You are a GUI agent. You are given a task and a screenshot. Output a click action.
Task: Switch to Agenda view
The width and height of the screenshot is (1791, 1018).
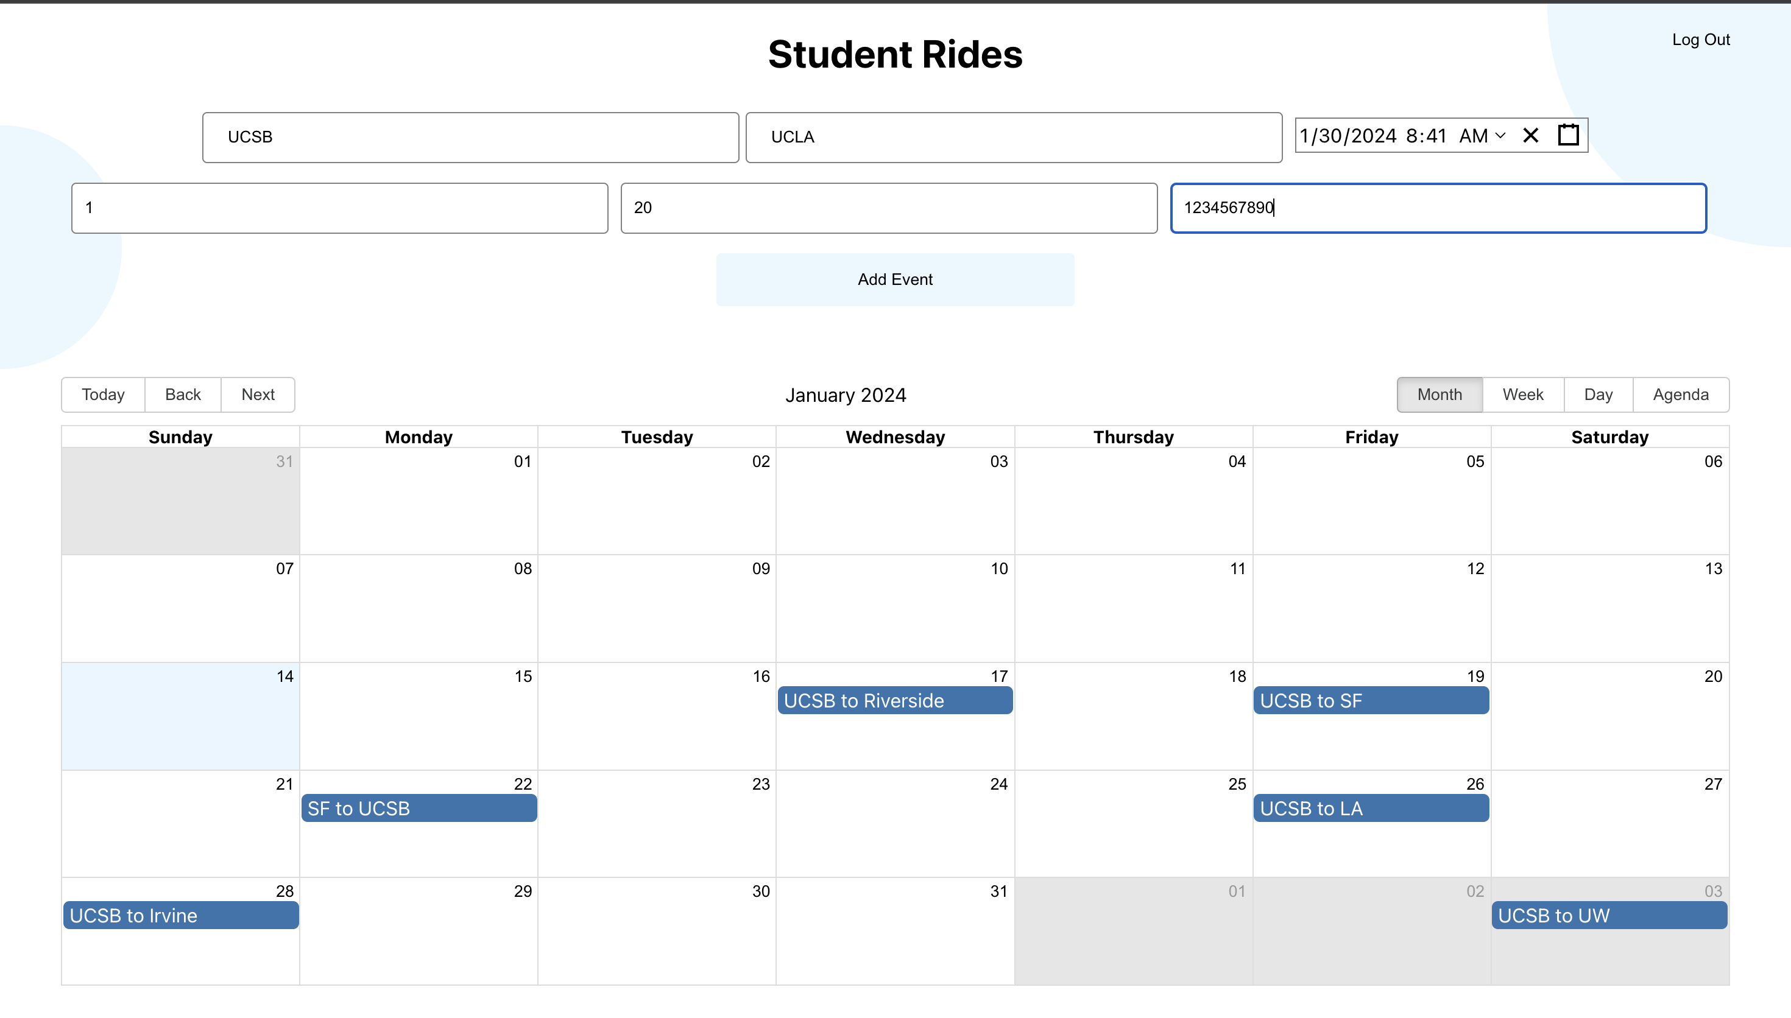click(x=1680, y=395)
